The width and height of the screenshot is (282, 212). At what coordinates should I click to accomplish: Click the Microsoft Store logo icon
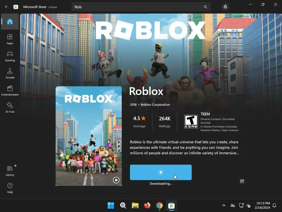tap(16, 7)
